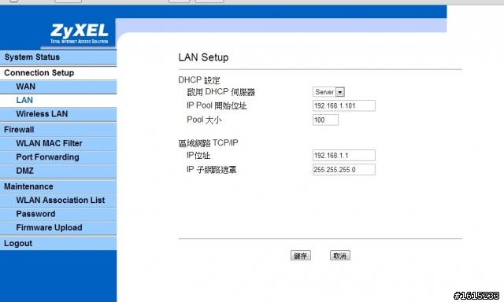This screenshot has width=504, height=302.
Task: Click IP Pool start address field
Action: coord(343,105)
